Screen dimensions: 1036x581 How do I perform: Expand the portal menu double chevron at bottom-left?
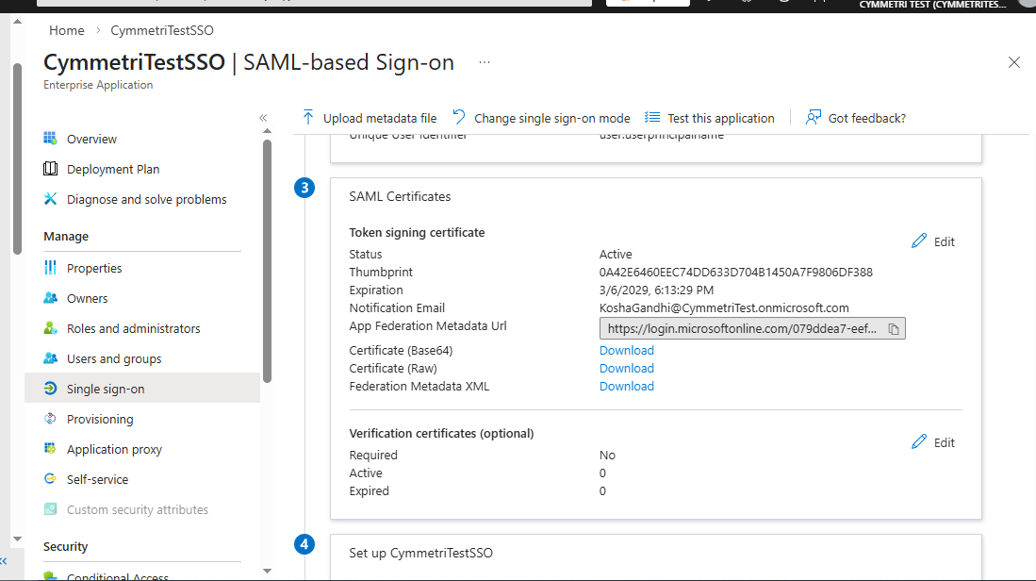[x=4, y=561]
